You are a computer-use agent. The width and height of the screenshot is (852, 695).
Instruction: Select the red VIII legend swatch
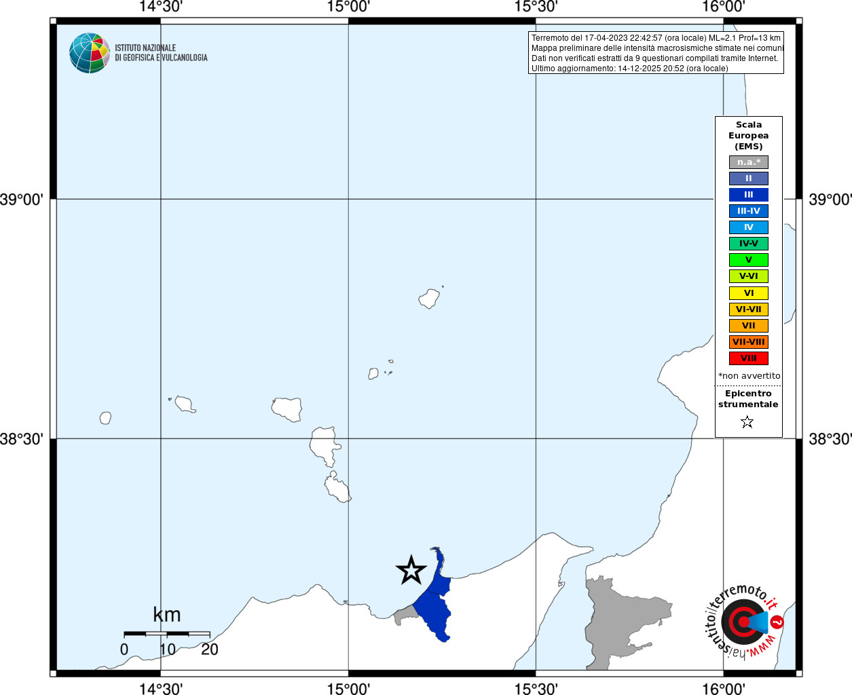pos(749,358)
